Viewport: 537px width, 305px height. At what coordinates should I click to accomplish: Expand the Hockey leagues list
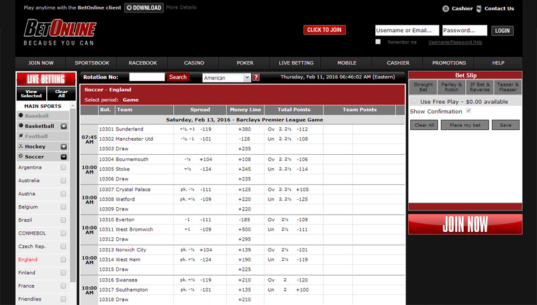coord(64,147)
